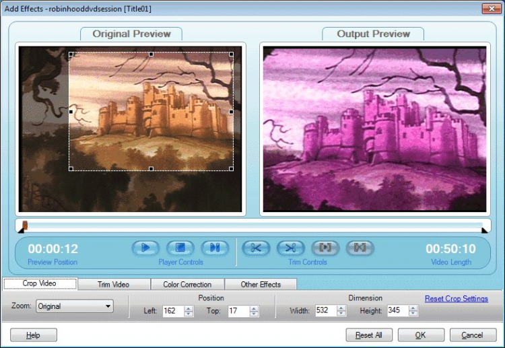
Task: Click the Cancel button
Action: pos(473,335)
